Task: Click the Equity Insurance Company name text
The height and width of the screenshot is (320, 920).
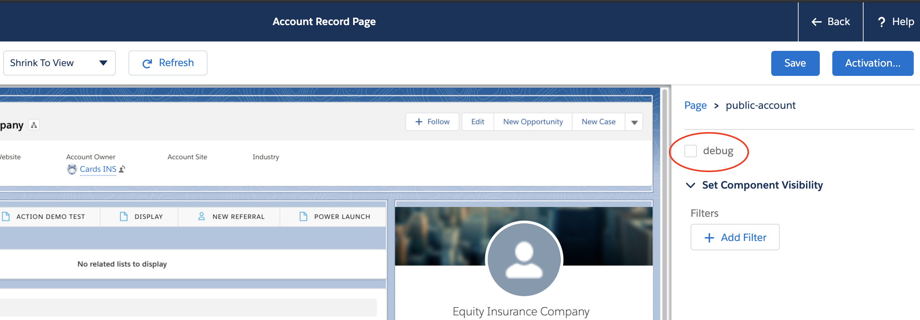Action: tap(521, 311)
